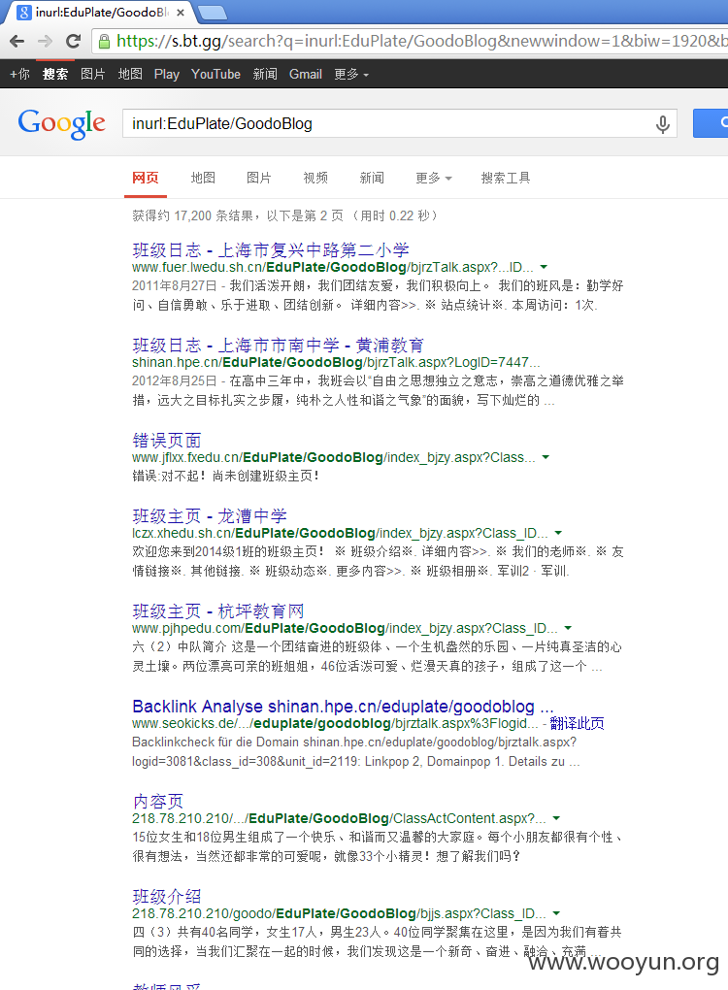Open result 班级日志 - 上海市市南中学 - 黄浦教育
The image size is (728, 990).
click(x=278, y=346)
